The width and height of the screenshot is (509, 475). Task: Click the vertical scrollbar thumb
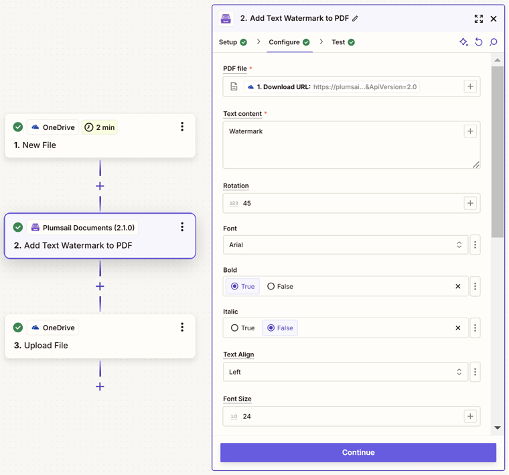(497, 151)
